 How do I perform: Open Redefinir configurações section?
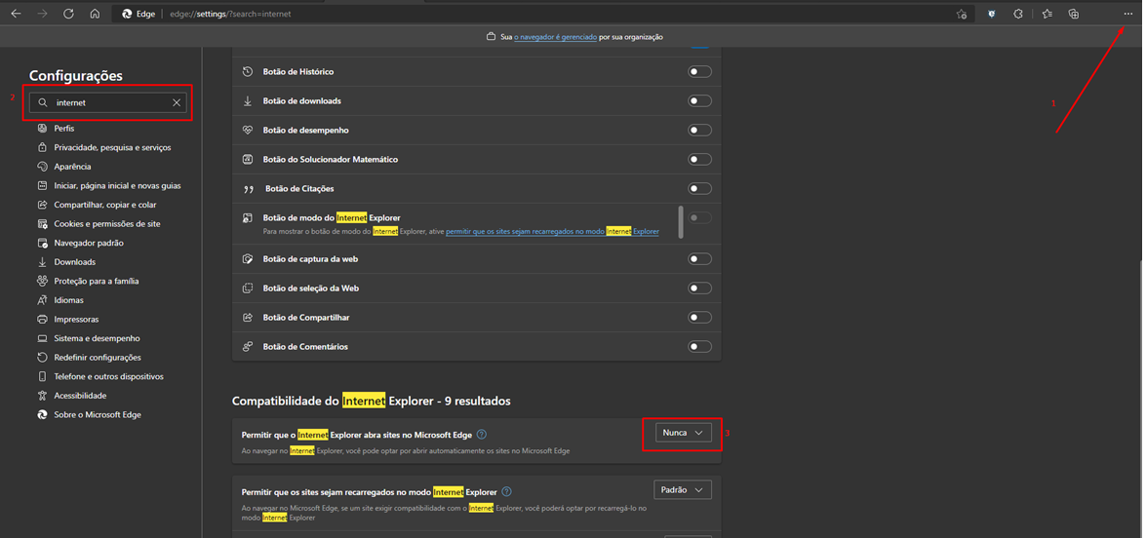pyautogui.click(x=98, y=358)
